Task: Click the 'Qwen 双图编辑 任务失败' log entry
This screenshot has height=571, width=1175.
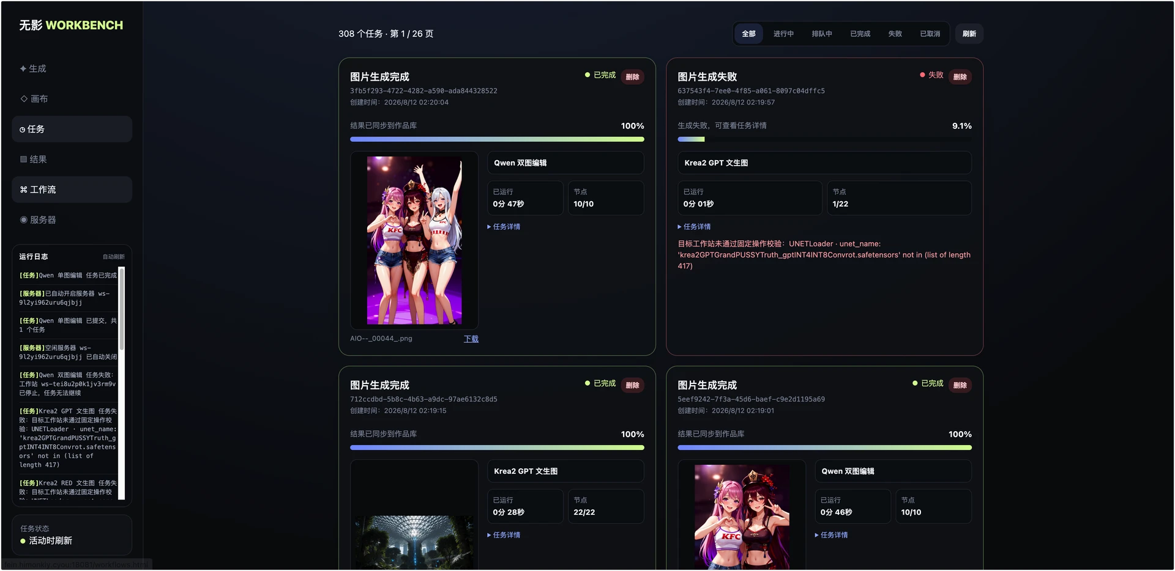Action: [x=68, y=384]
